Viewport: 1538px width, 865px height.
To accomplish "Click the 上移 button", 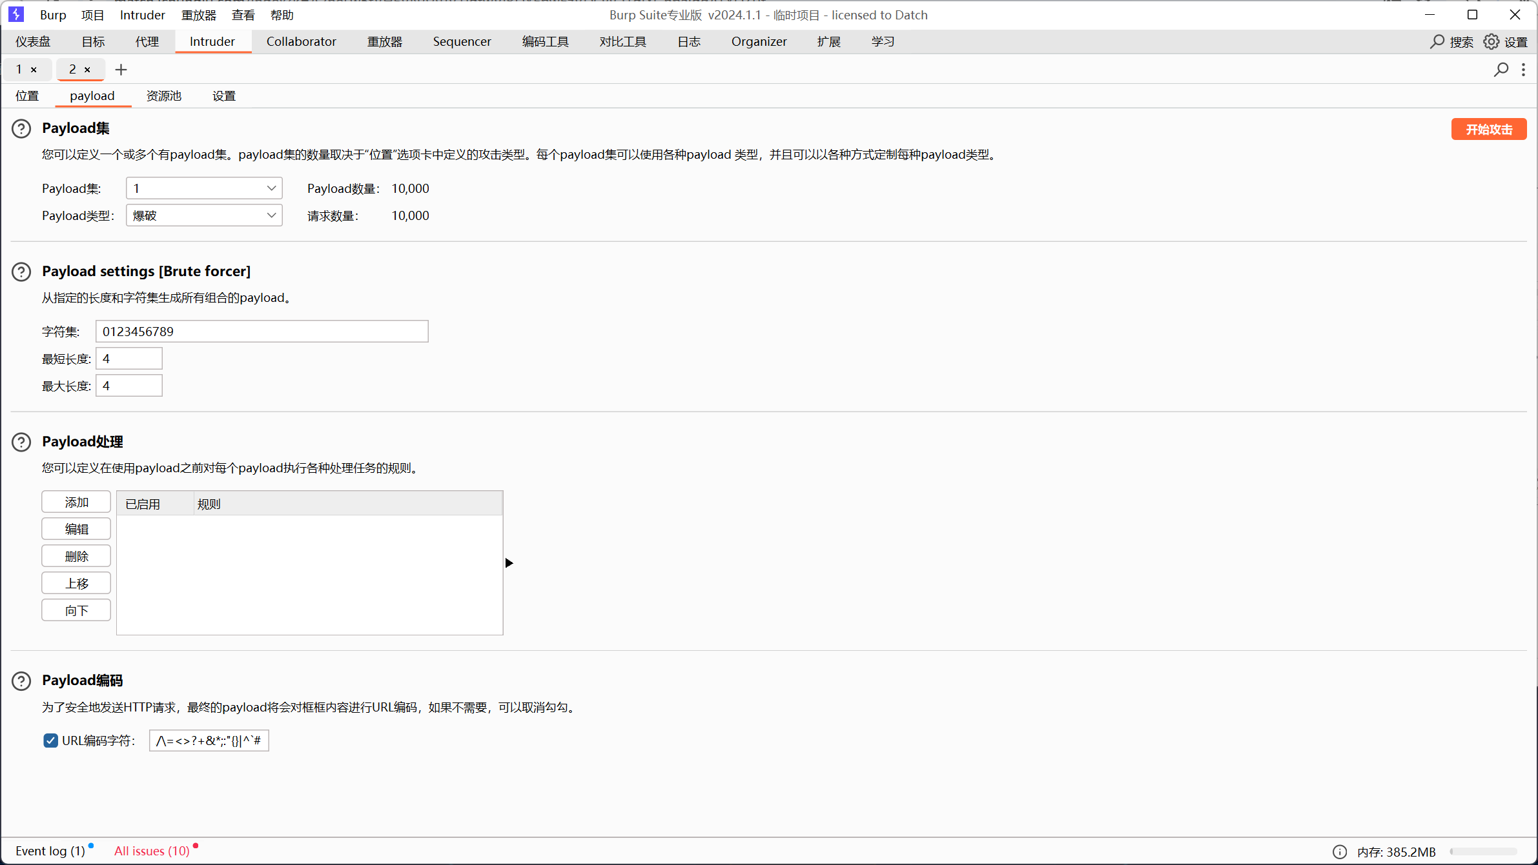I will click(x=76, y=583).
